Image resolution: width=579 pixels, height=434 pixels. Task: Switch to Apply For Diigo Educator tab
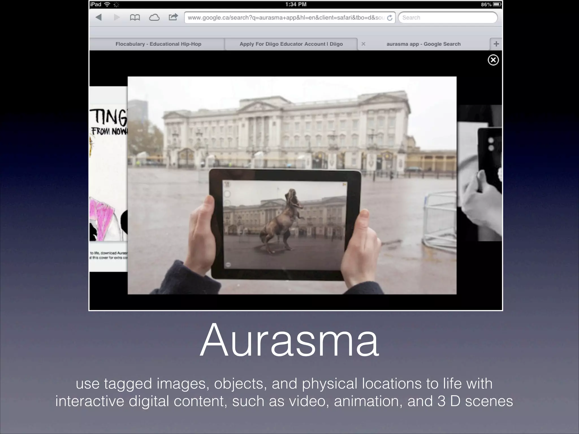coord(291,44)
